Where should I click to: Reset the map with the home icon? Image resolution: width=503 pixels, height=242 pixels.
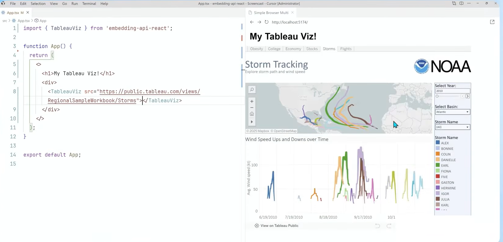click(252, 114)
